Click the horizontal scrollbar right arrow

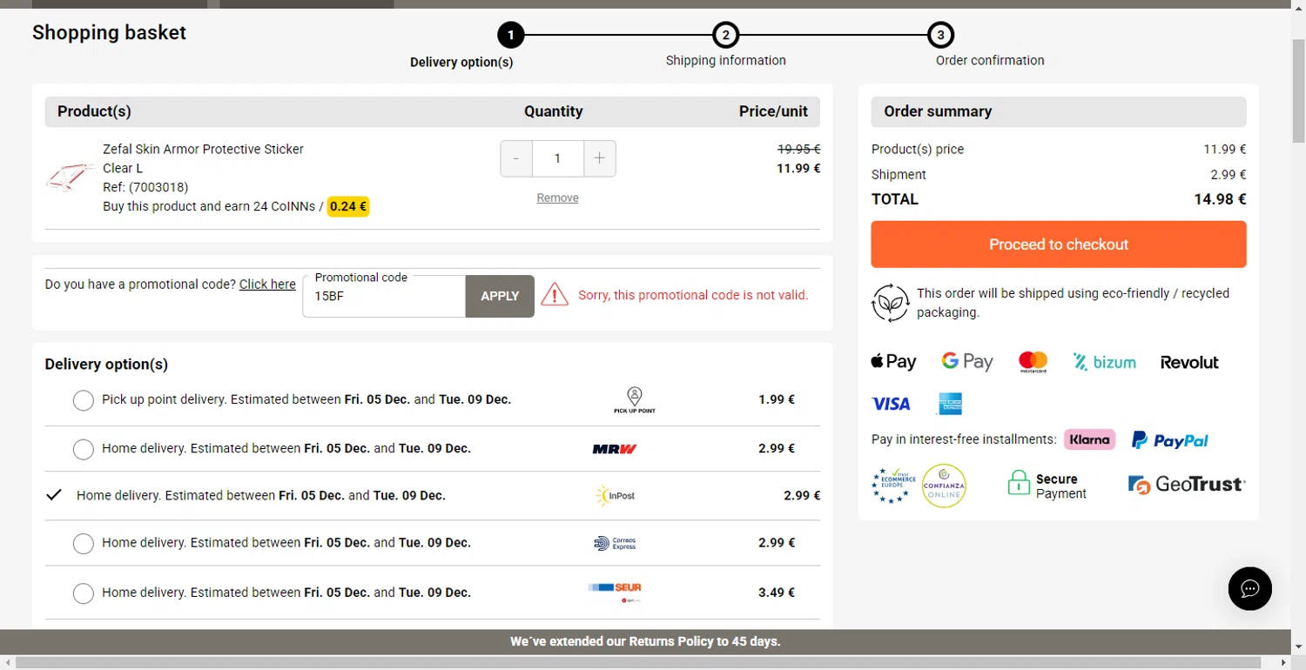point(1284,663)
